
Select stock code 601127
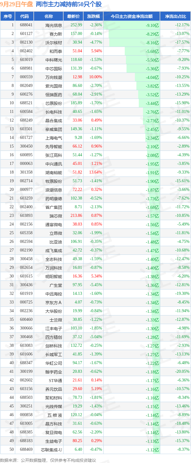pyautogui.click(x=26, y=34)
